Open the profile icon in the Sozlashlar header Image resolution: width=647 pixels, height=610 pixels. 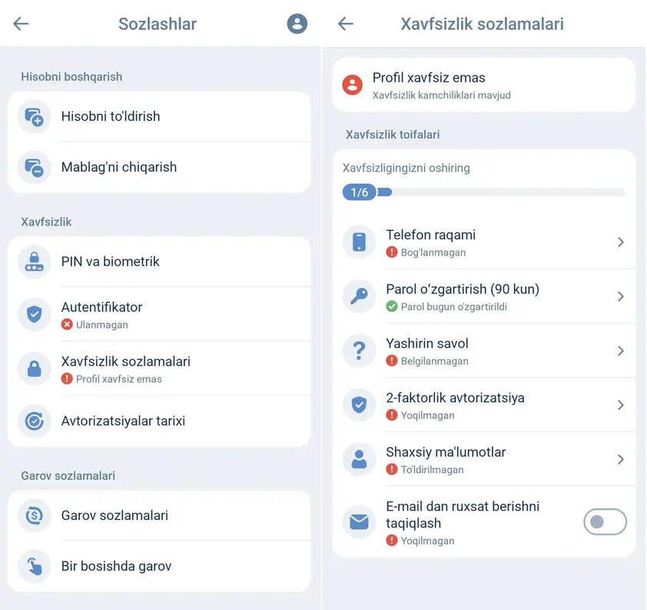click(297, 24)
